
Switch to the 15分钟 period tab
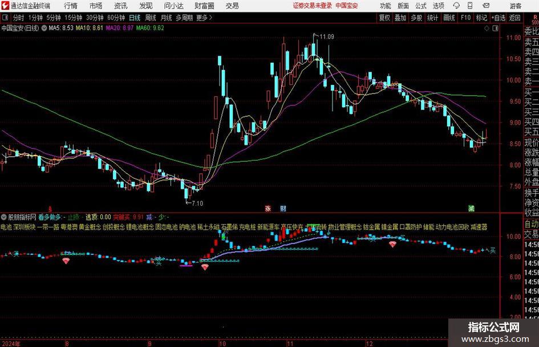tap(73, 18)
